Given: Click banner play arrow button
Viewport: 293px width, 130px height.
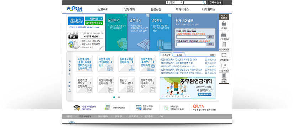Looking at the screenshot, I should 185,96.
